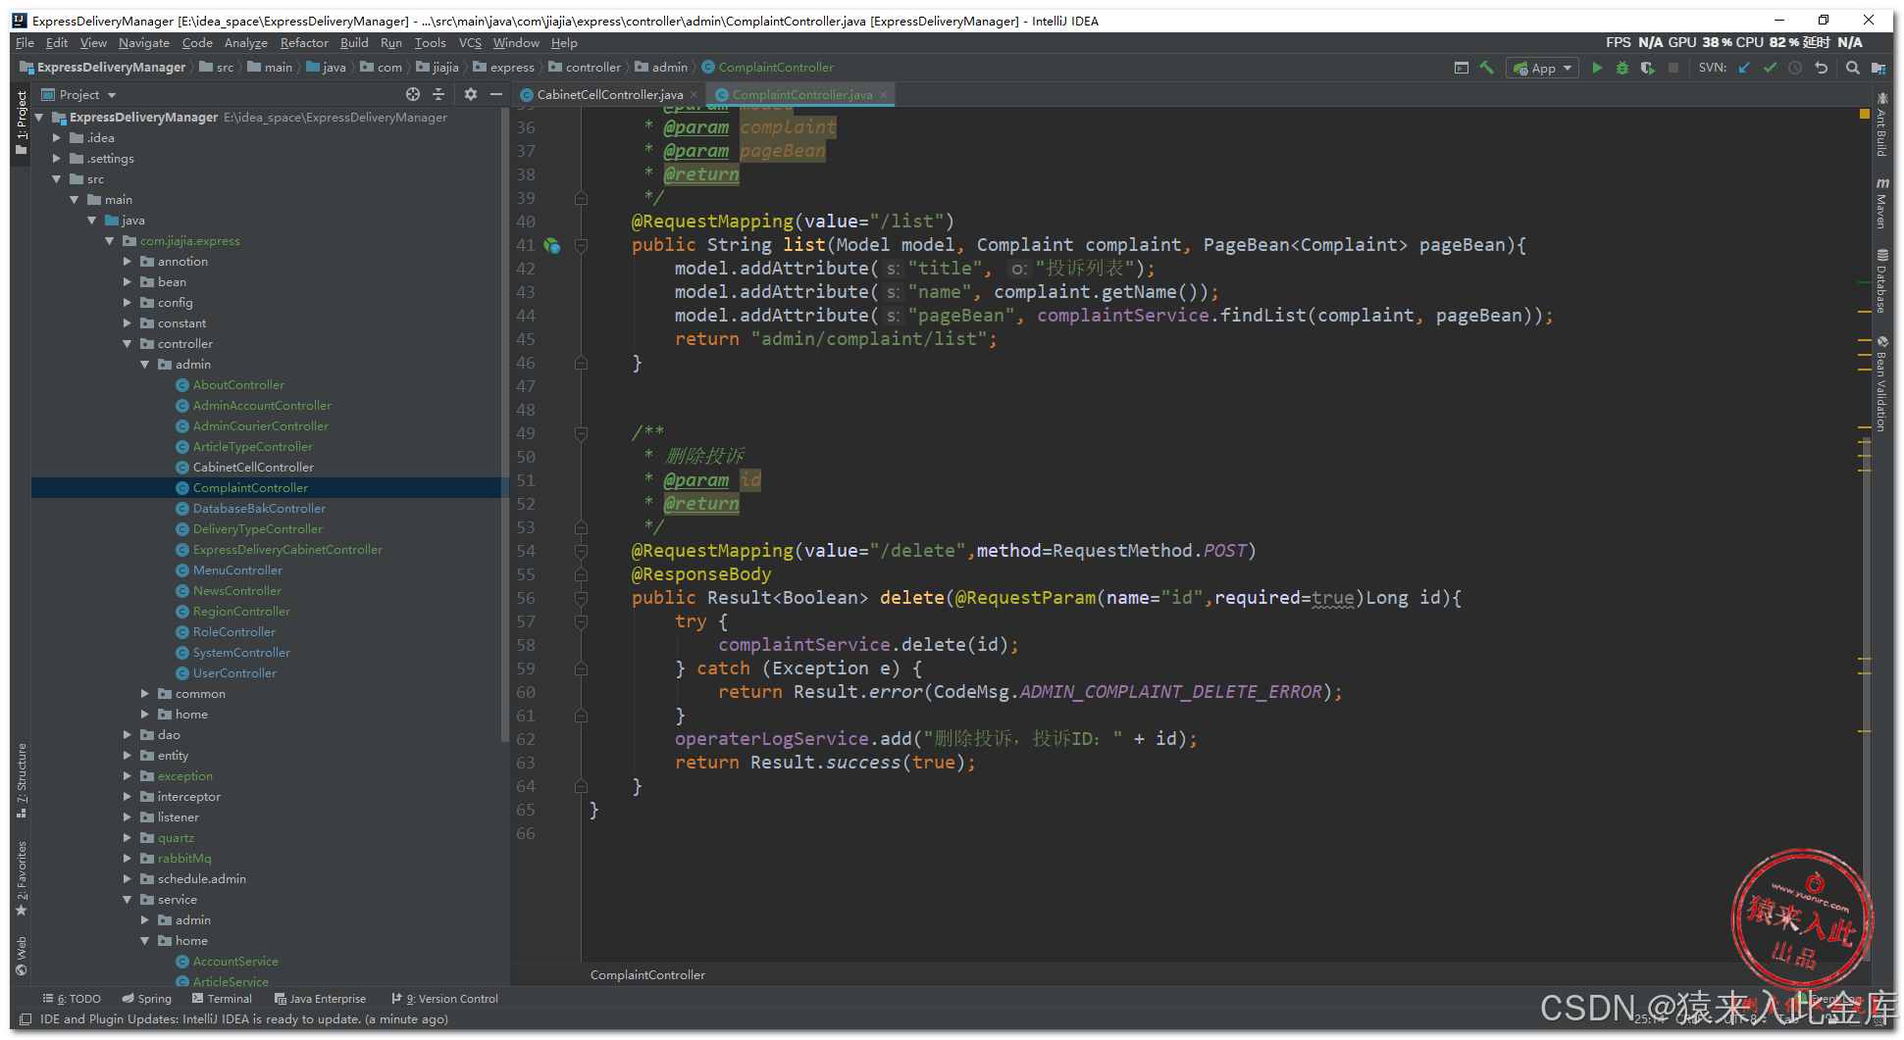Click the Stop square icon

1673,68
